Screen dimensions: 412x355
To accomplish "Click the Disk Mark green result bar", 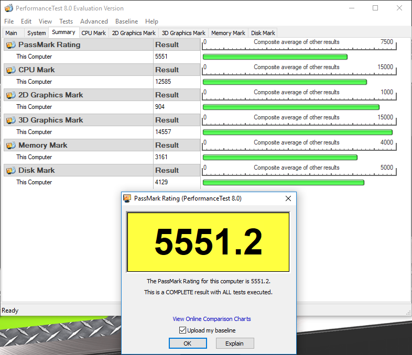I will click(x=284, y=183).
